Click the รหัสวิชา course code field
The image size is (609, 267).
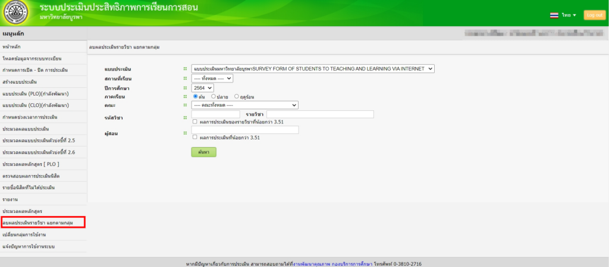click(215, 114)
